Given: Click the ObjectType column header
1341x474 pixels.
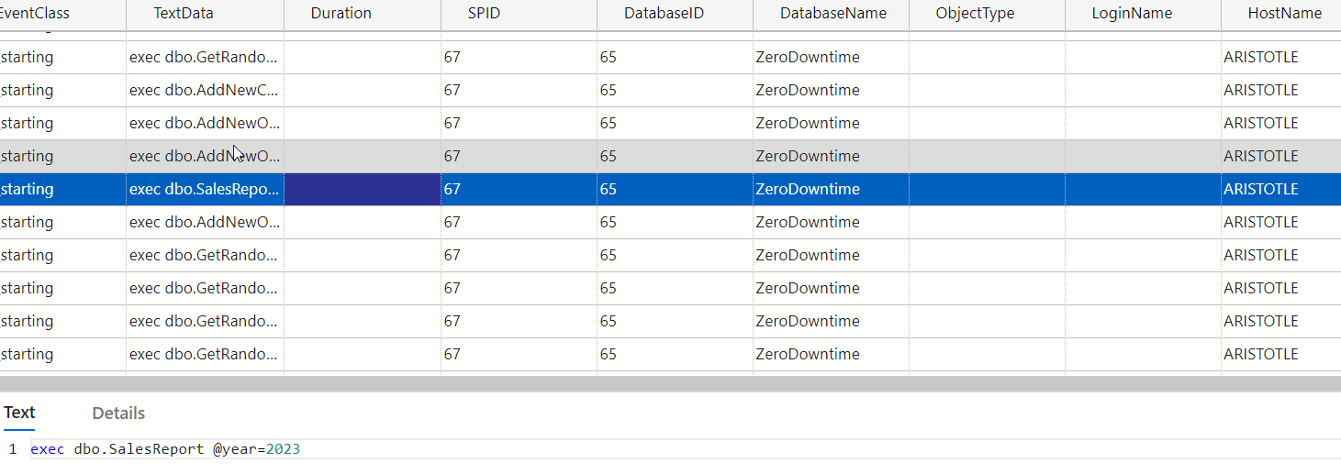Looking at the screenshot, I should point(975,14).
